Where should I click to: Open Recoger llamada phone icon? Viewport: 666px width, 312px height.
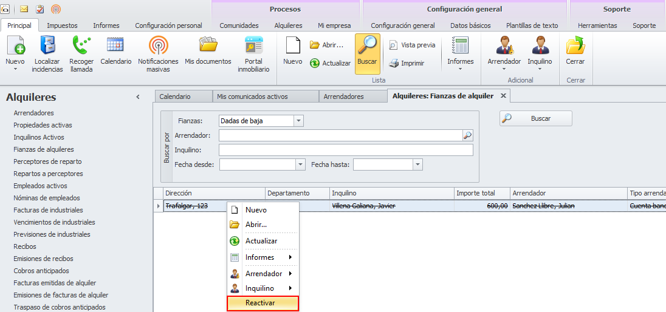pos(81,46)
